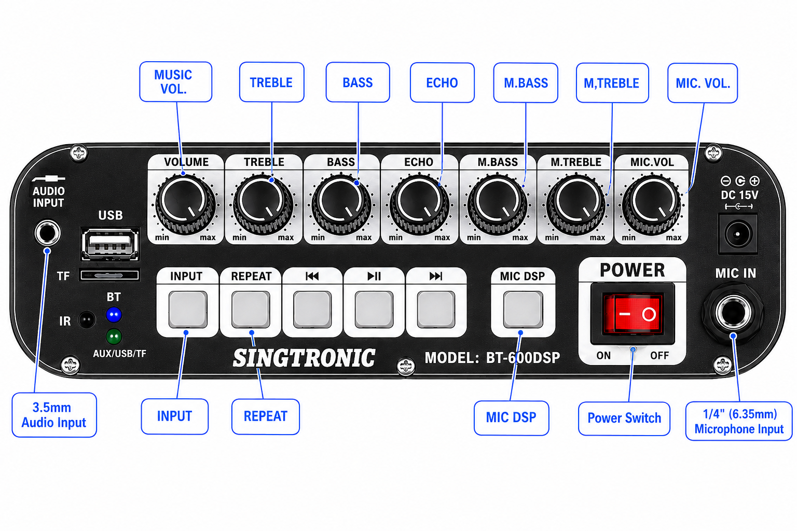The image size is (797, 531).
Task: Click the SINGTRONIC brand logo
Action: (x=304, y=358)
